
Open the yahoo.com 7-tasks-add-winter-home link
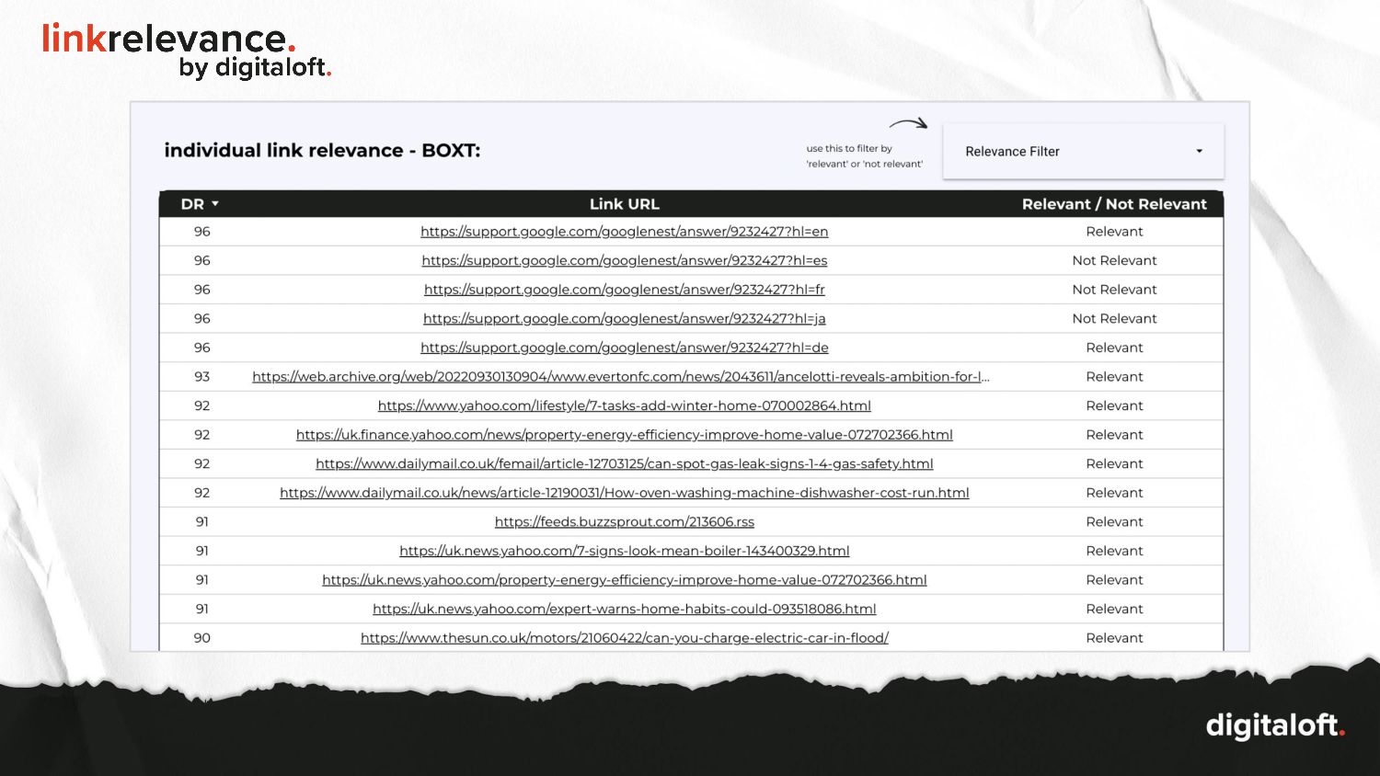624,405
